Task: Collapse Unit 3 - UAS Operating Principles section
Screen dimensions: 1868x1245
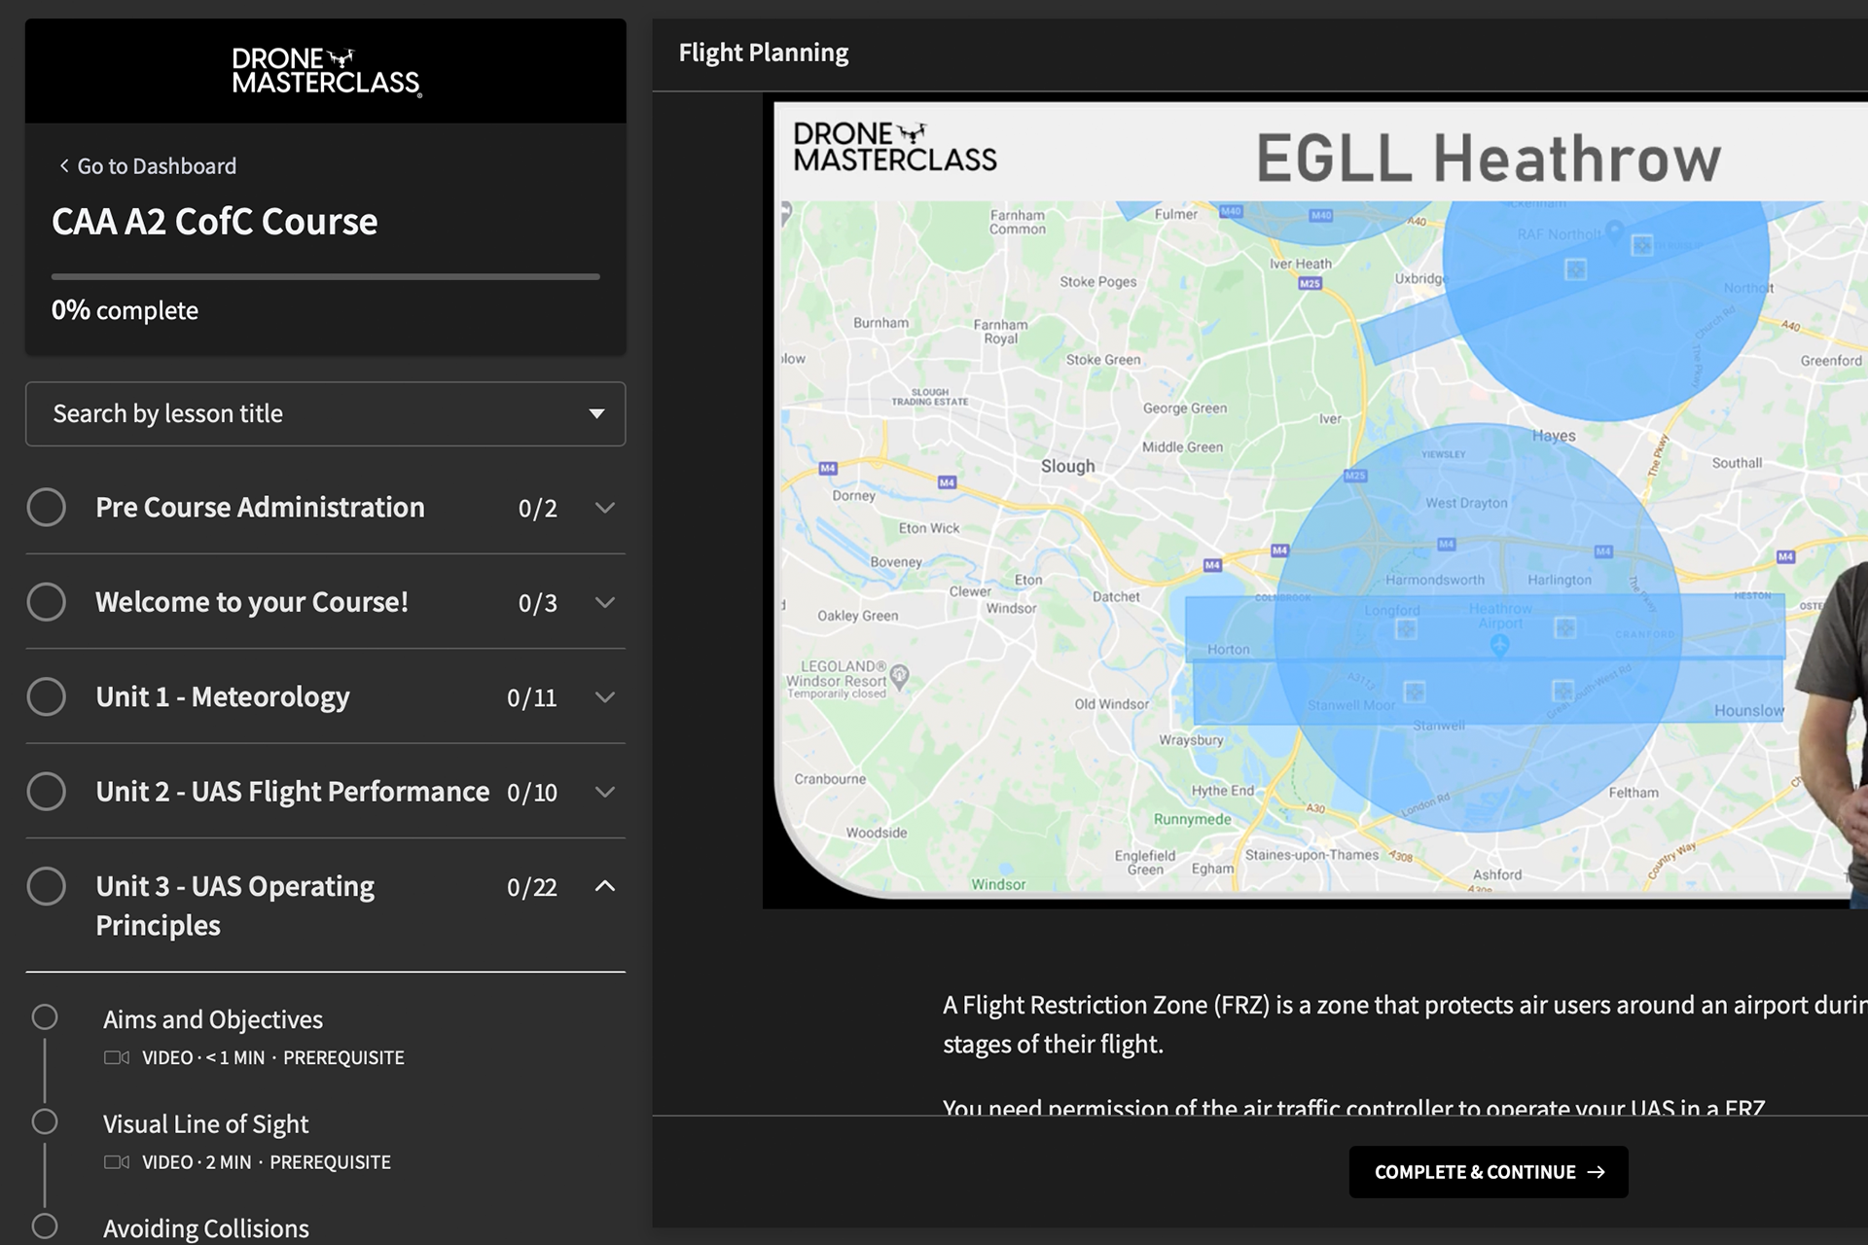Action: coord(604,886)
